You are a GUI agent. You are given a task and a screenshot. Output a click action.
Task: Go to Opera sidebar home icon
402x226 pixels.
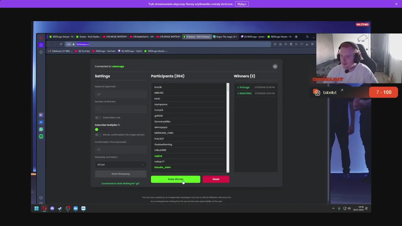(x=41, y=45)
